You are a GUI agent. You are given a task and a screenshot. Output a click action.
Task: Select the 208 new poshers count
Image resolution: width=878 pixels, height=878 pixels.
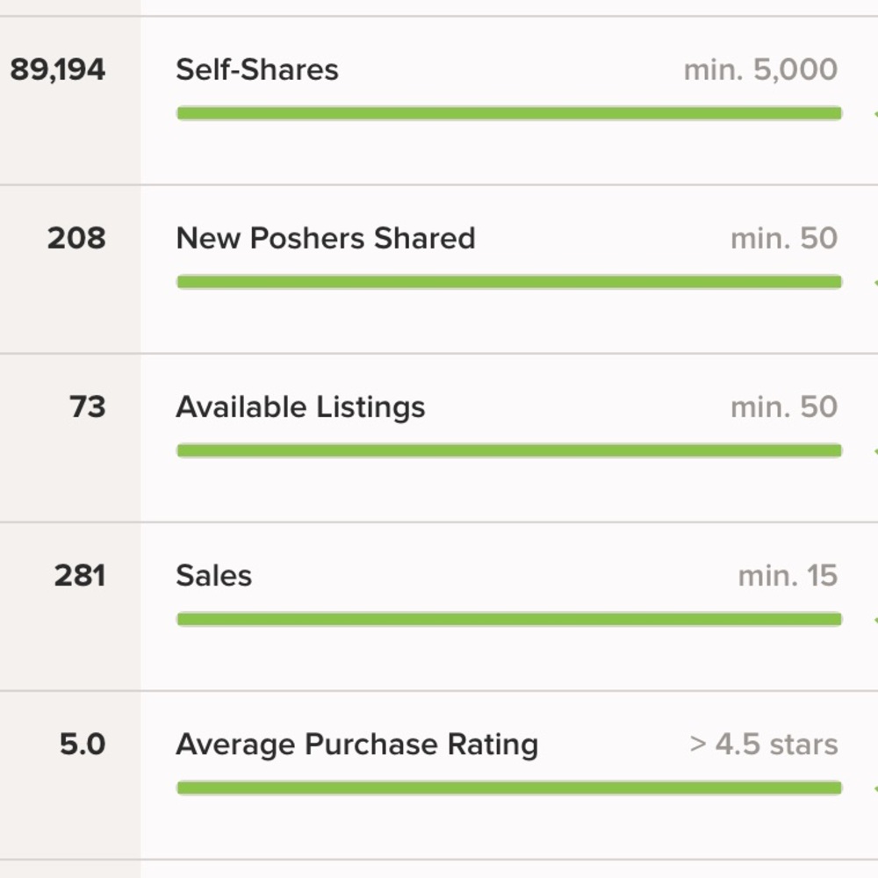coord(76,239)
